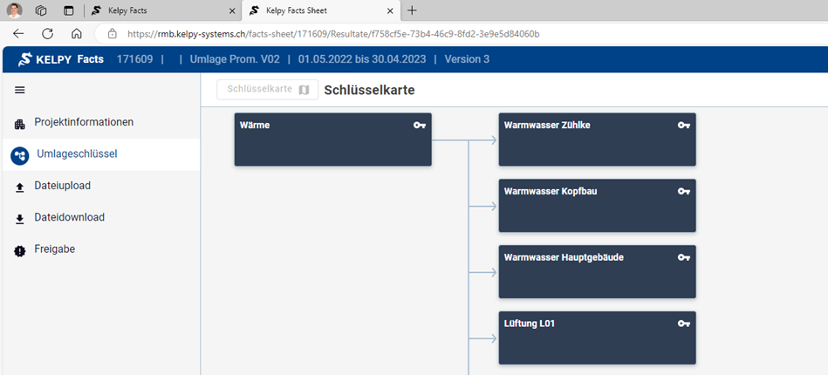Click the key icon on Wärme card

(x=420, y=126)
